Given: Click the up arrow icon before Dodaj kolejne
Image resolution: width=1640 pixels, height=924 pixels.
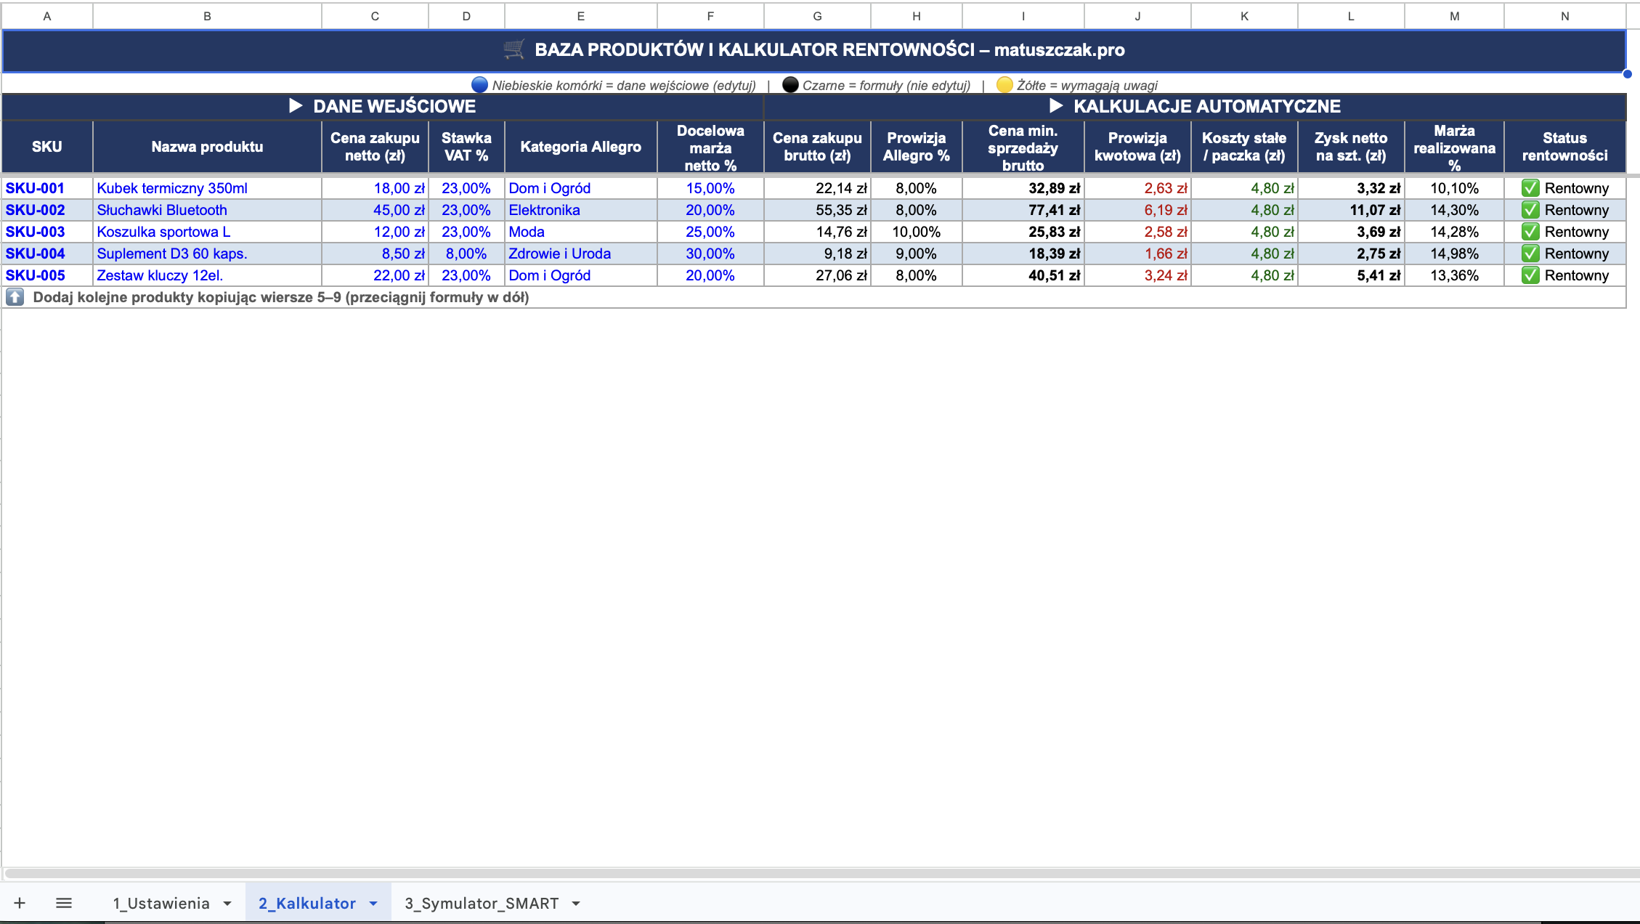Looking at the screenshot, I should pyautogui.click(x=15, y=297).
